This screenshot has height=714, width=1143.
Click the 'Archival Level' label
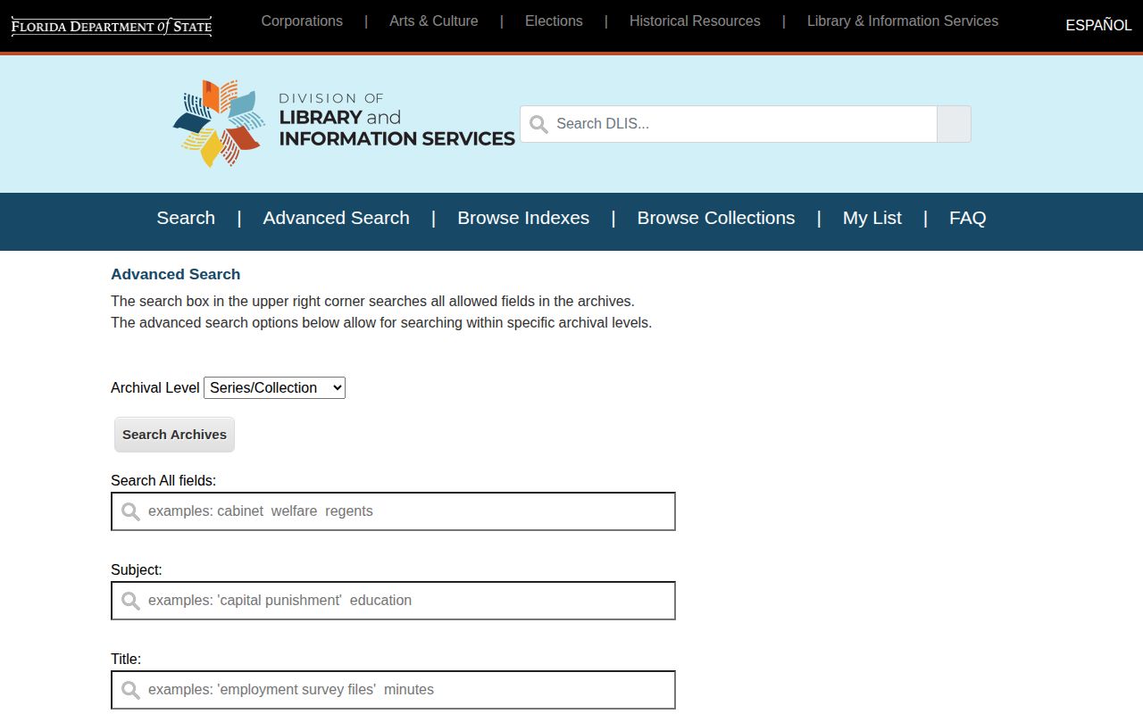(x=155, y=387)
